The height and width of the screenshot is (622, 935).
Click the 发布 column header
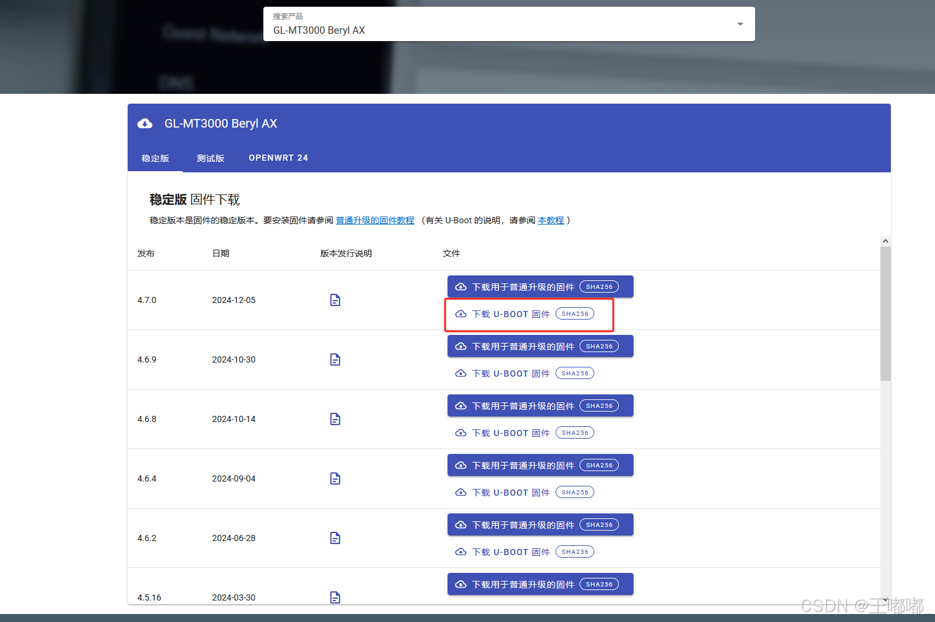(146, 253)
